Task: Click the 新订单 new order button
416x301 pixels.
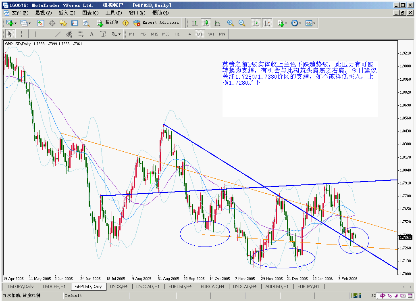Action: tap(108, 23)
